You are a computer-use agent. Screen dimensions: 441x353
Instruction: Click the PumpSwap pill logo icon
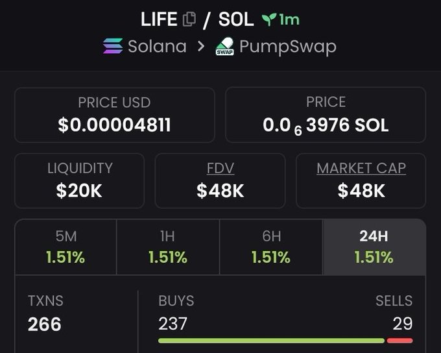(x=225, y=46)
